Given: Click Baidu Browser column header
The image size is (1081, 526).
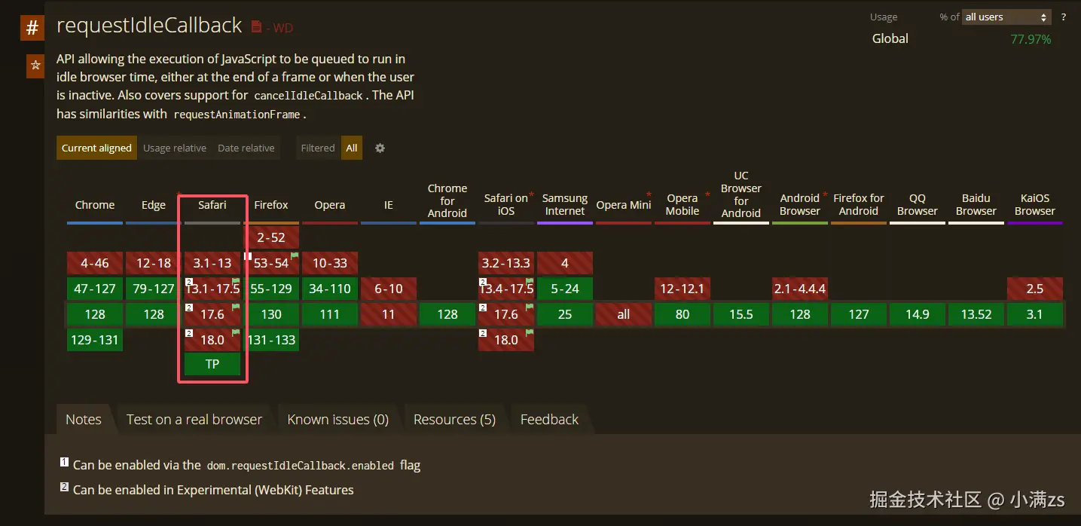Looking at the screenshot, I should click(x=976, y=204).
